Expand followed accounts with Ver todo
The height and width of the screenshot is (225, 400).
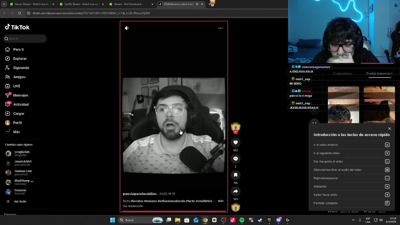[x=20, y=202]
